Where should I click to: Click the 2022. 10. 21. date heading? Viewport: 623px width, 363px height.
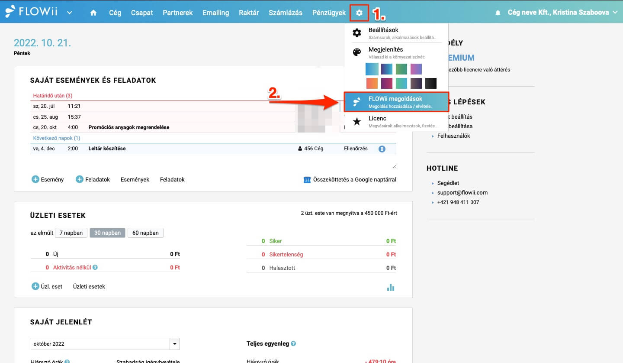pyautogui.click(x=42, y=43)
